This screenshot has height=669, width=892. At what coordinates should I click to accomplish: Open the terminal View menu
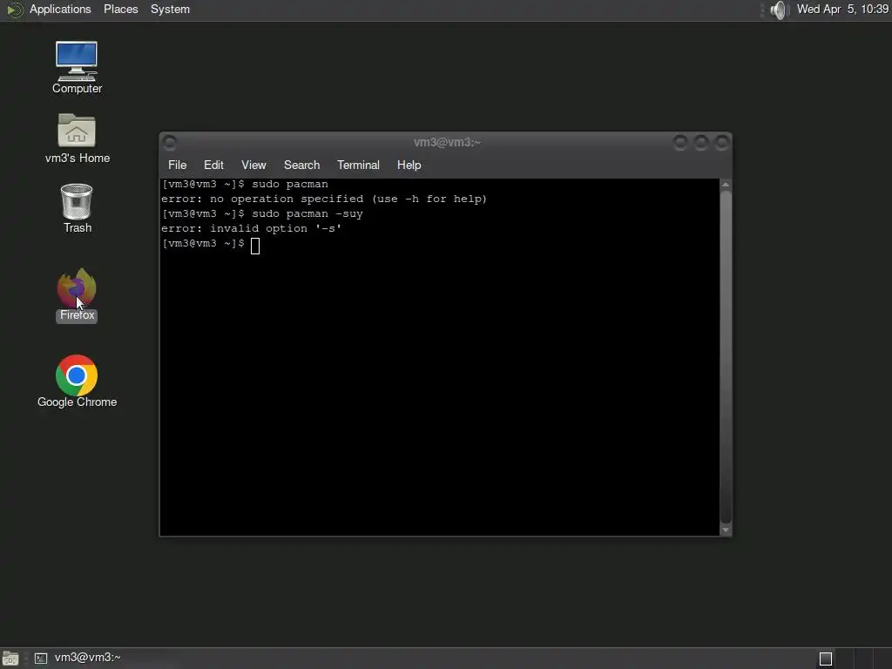click(x=253, y=165)
